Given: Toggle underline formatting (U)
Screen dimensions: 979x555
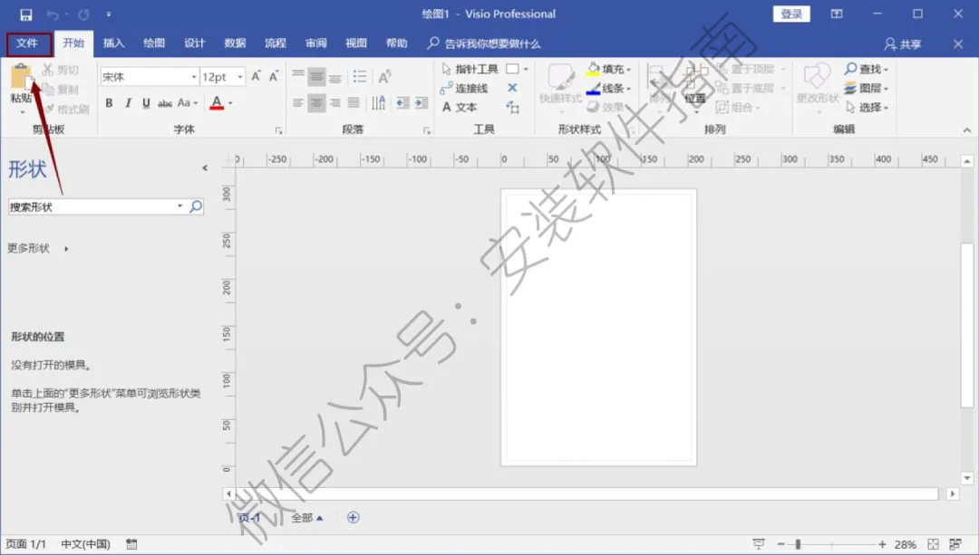Looking at the screenshot, I should [x=146, y=103].
